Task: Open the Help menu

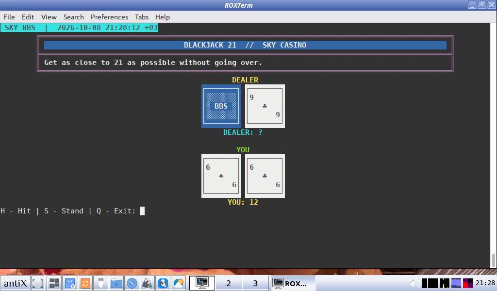Action: (x=163, y=17)
